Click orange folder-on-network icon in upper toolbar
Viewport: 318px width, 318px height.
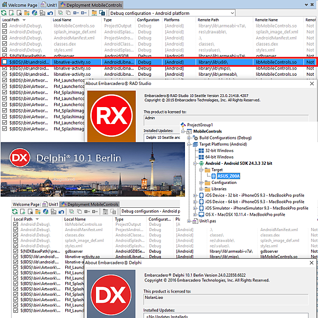[94, 13]
